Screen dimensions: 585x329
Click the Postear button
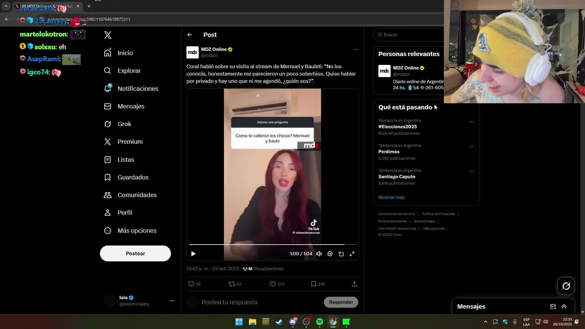point(135,254)
